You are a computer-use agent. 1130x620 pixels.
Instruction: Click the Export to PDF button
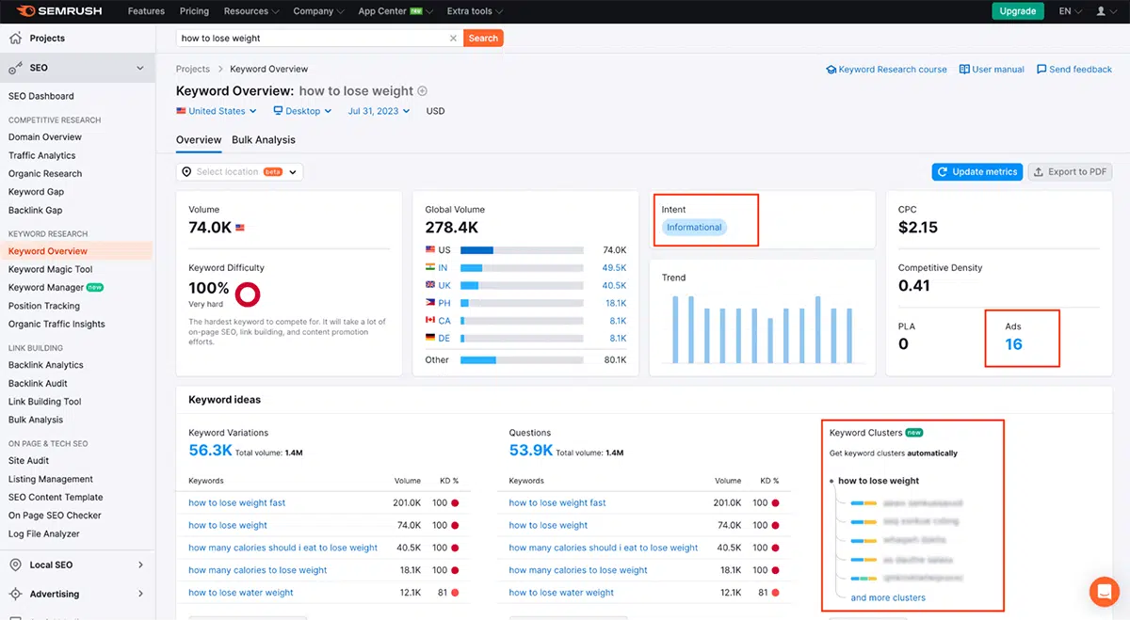(x=1069, y=172)
